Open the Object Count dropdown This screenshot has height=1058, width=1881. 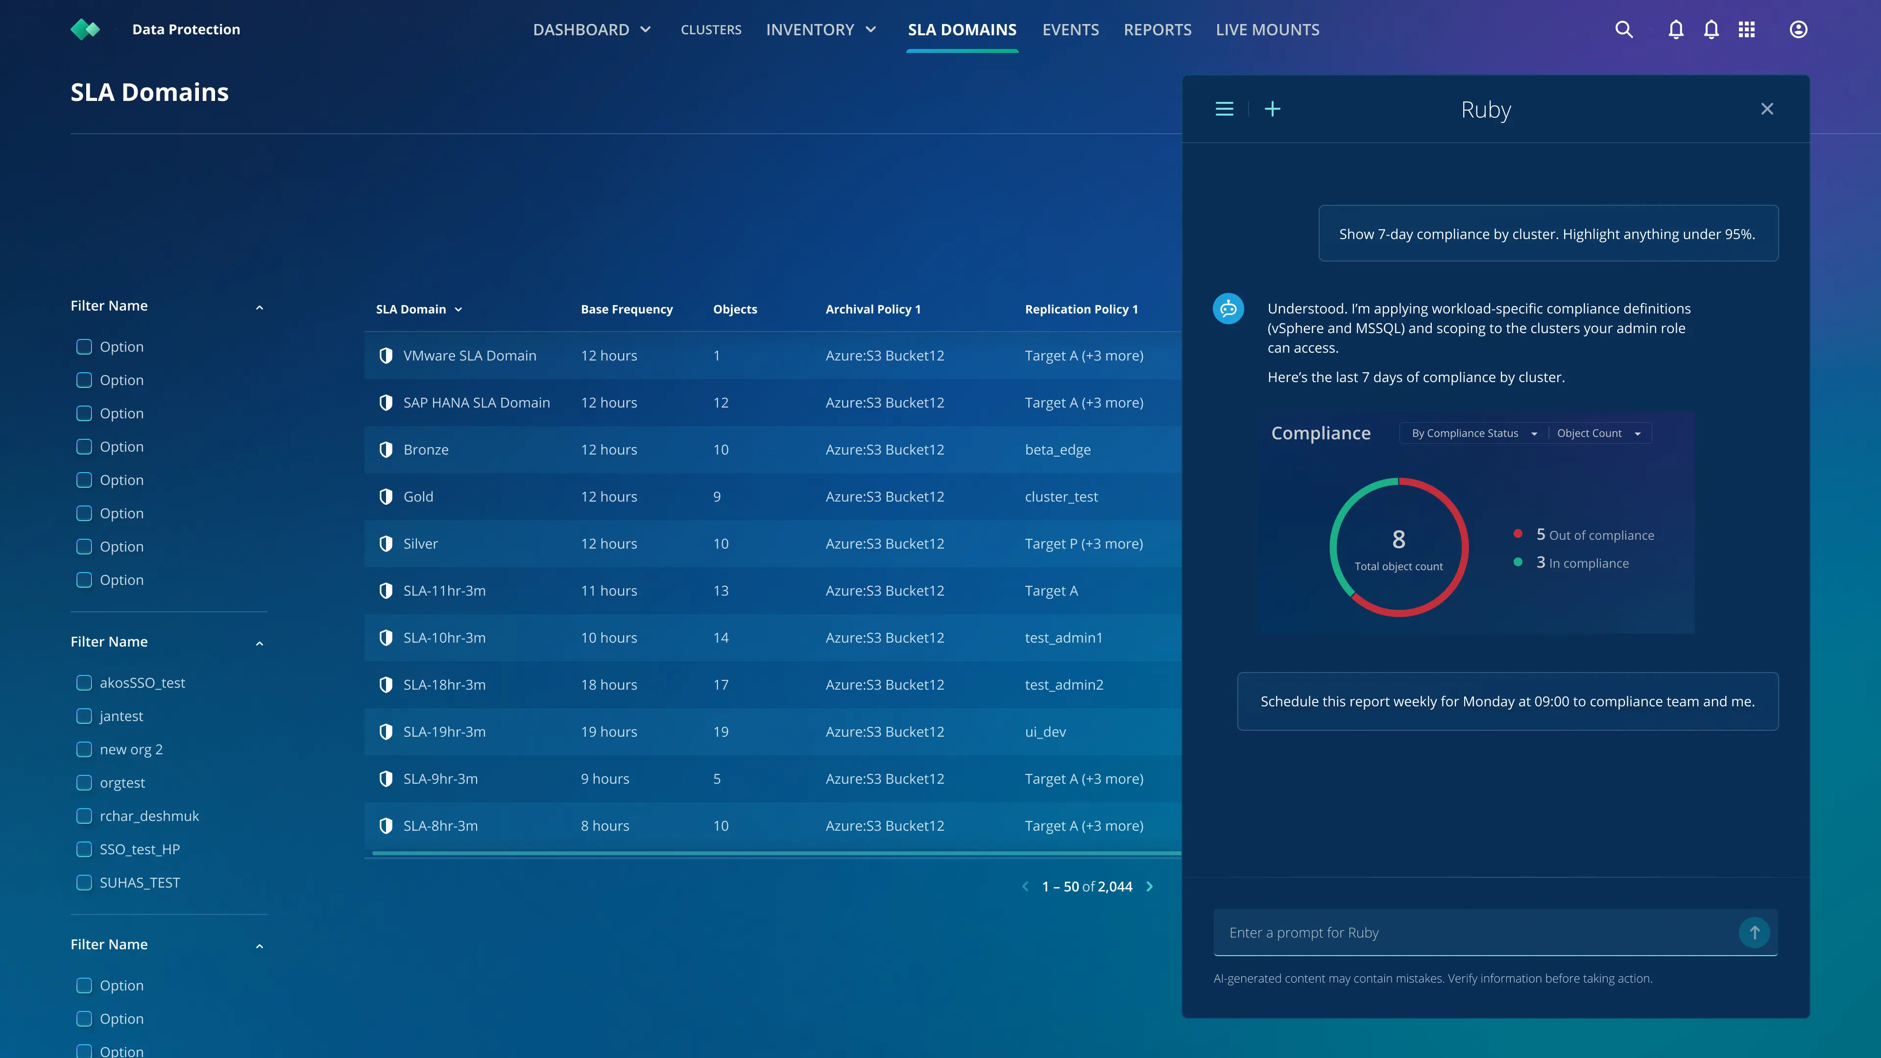[x=1598, y=433]
